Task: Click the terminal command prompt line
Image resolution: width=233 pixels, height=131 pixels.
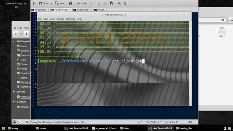Action: pos(91,61)
